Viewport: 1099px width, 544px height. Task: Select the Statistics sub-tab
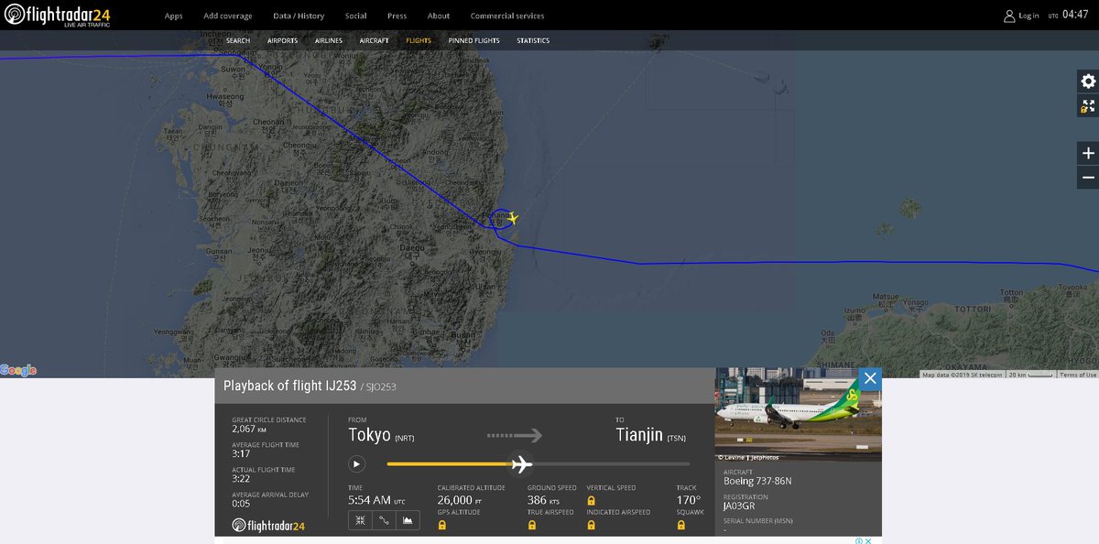pyautogui.click(x=533, y=40)
